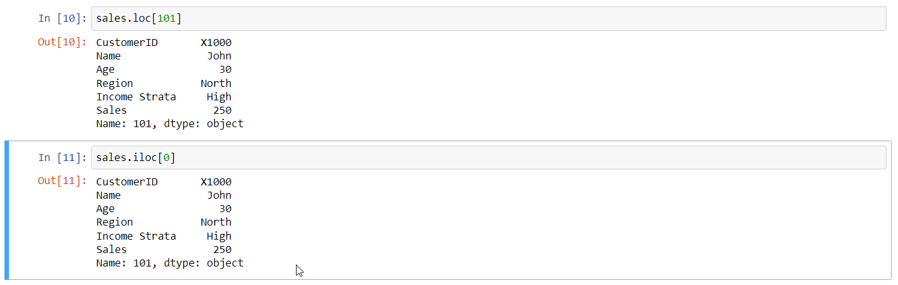The width and height of the screenshot is (898, 285).
Task: Click Income Strata row in Out[11]
Action: point(164,236)
